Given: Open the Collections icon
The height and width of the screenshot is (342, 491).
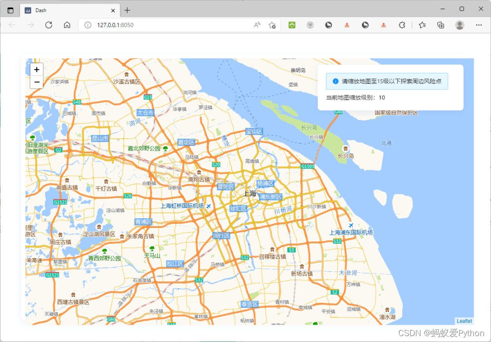Looking at the screenshot, I should click(x=441, y=25).
